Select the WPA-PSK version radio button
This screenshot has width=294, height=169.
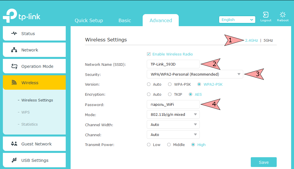(x=170, y=84)
